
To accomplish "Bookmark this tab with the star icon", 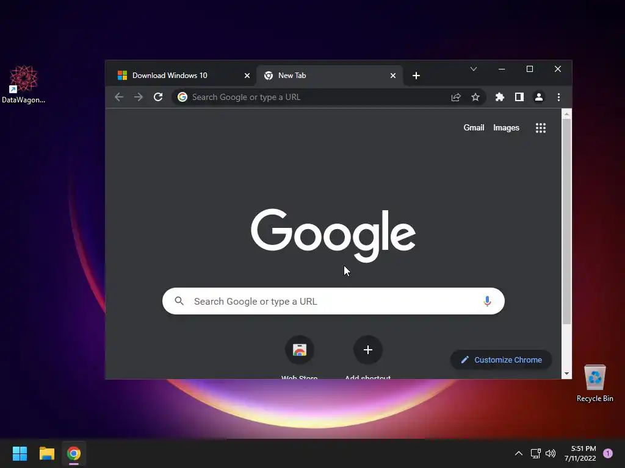I will point(475,97).
